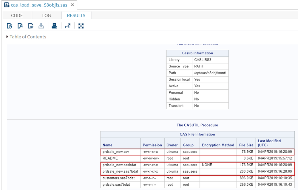Select the cas_load_save_S3objfs.sas program tab

39,5
